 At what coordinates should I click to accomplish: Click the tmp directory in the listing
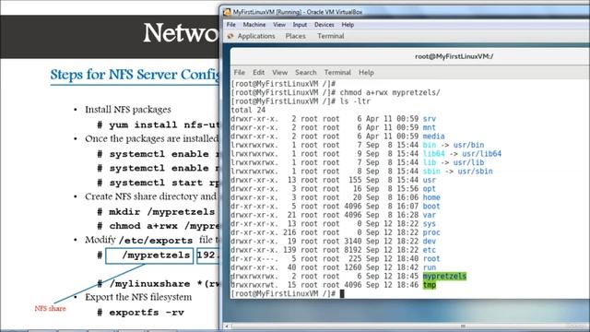(x=430, y=285)
